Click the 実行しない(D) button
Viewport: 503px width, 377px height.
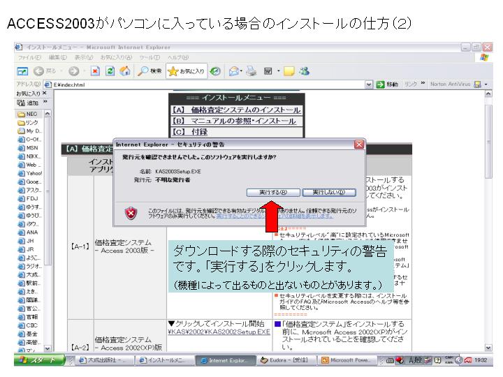[x=329, y=193]
